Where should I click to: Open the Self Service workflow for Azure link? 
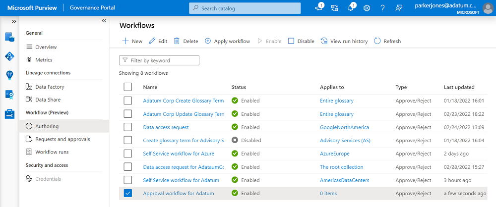[179, 154]
